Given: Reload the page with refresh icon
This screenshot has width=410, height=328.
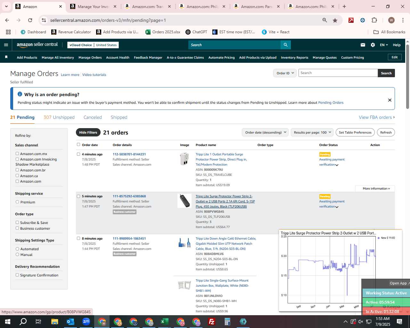Looking at the screenshot, I should 30,20.
